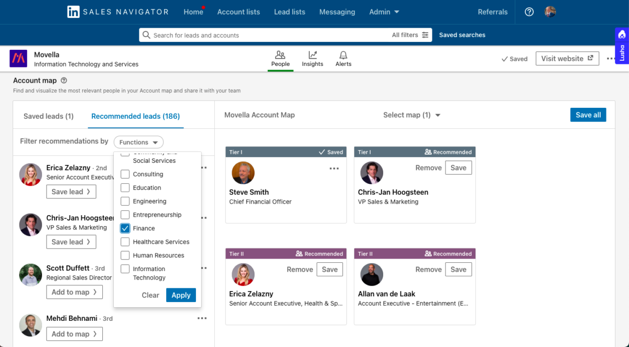This screenshot has height=347, width=629.
Task: Open the help question mark icon
Action: 529,12
